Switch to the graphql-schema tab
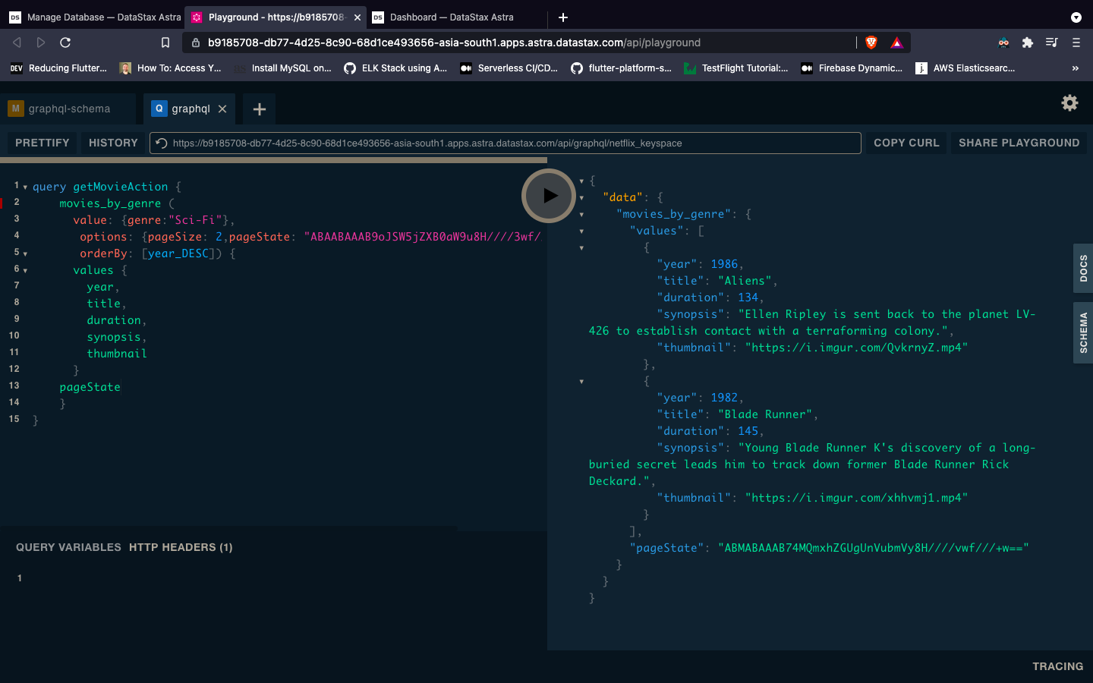The image size is (1093, 683). pos(68,109)
